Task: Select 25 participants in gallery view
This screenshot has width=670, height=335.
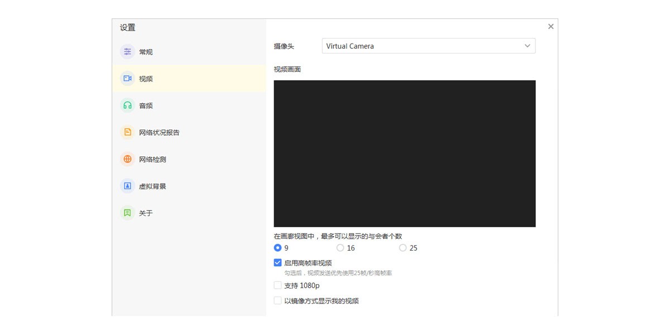Action: [403, 248]
